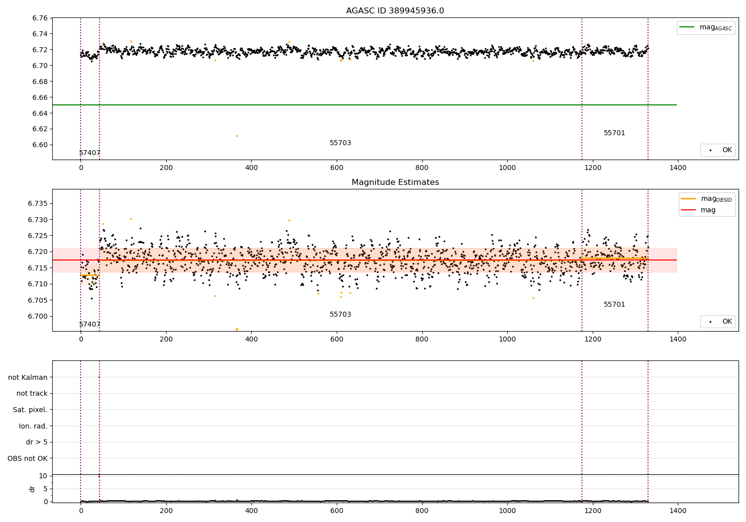Select the orange mag OBSID legend entry

click(707, 199)
